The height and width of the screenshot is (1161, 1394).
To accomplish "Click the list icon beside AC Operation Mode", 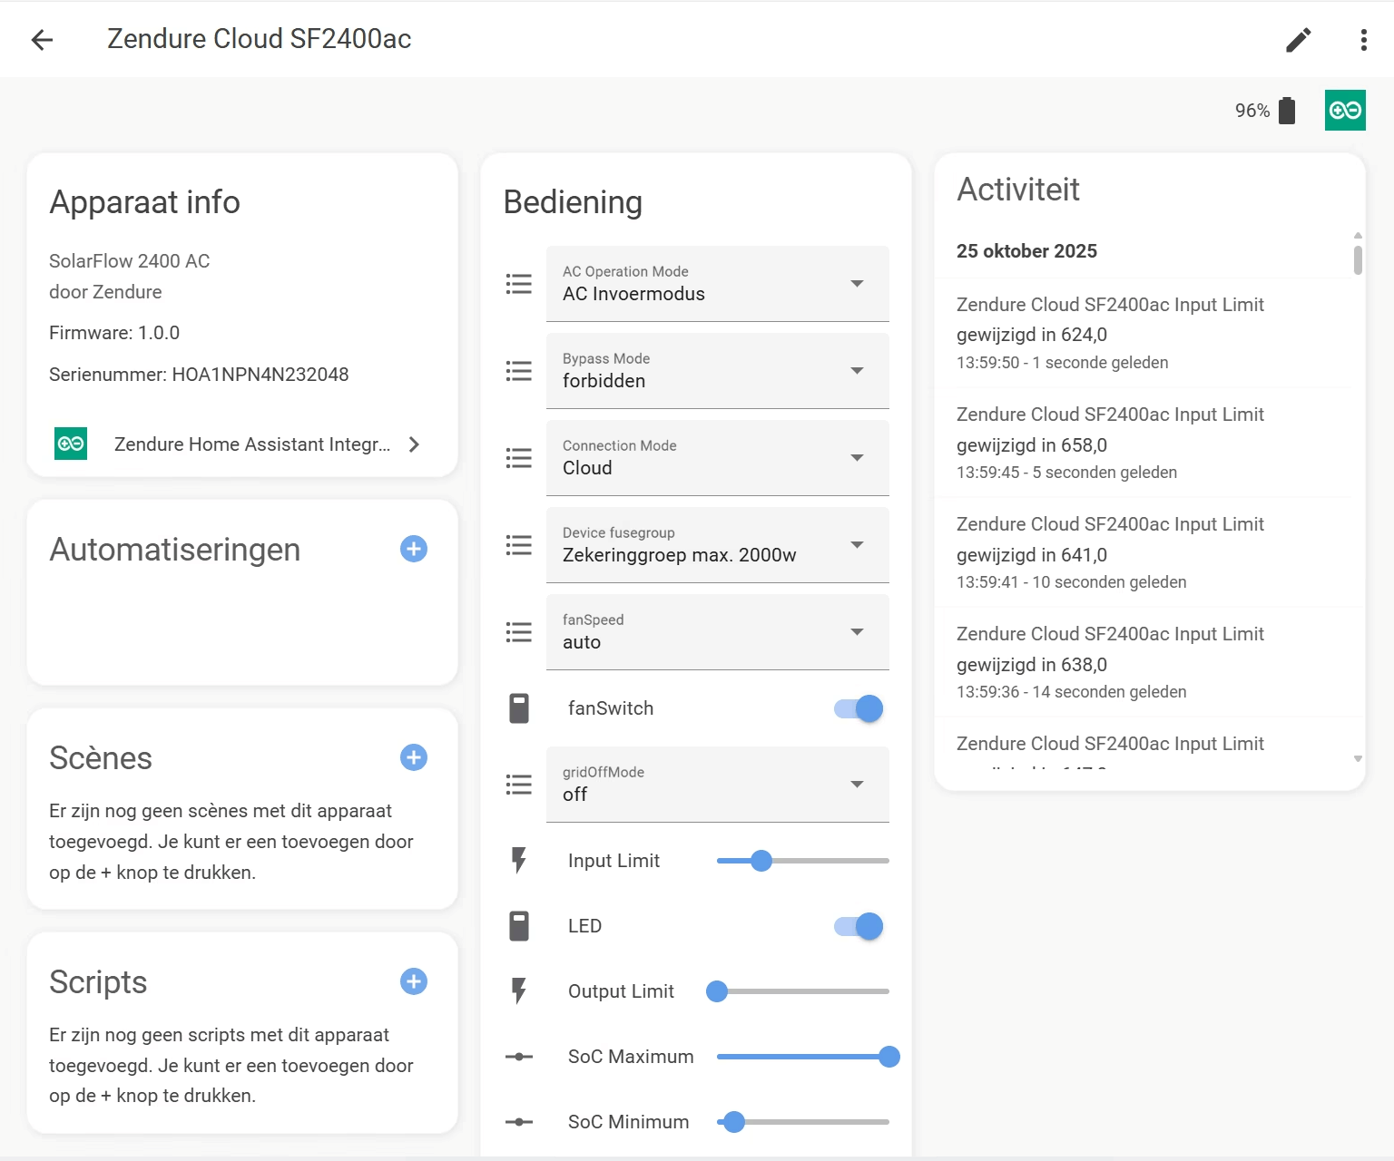I will click(518, 283).
